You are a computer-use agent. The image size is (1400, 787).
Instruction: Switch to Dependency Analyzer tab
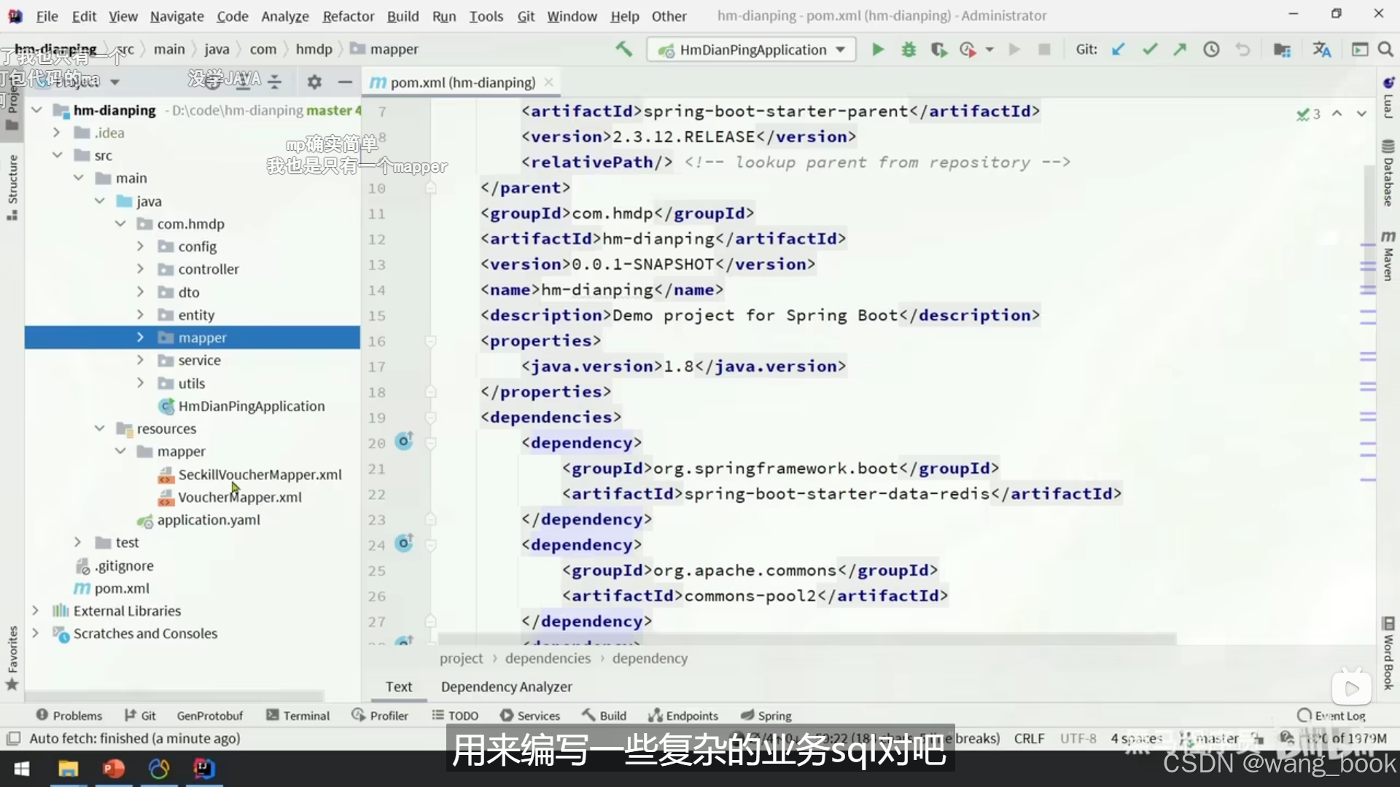(x=506, y=686)
